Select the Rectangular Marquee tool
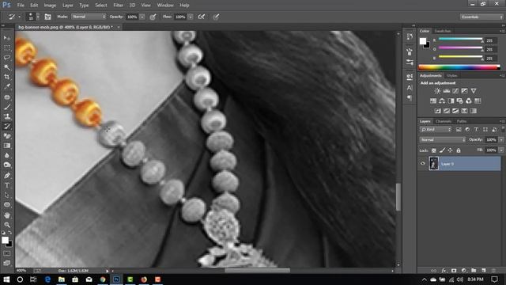This screenshot has height=285, width=506. 7,47
